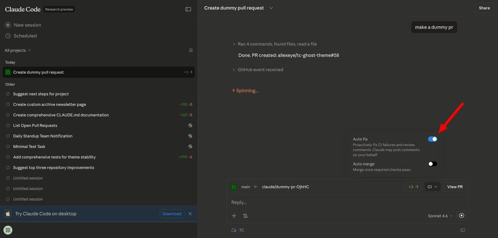This screenshot has height=238, width=498.
Task: Open Minimal Test Task session
Action: pyautogui.click(x=98, y=147)
